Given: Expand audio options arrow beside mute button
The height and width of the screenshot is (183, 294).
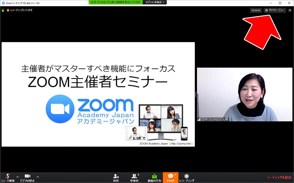Looking at the screenshot, I should 17,177.
